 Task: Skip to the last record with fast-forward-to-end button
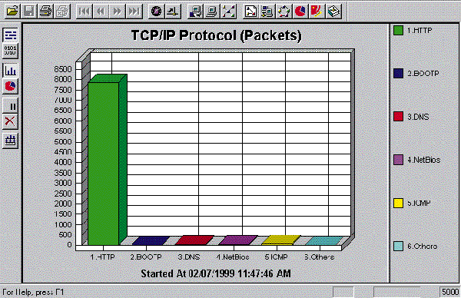134,12
